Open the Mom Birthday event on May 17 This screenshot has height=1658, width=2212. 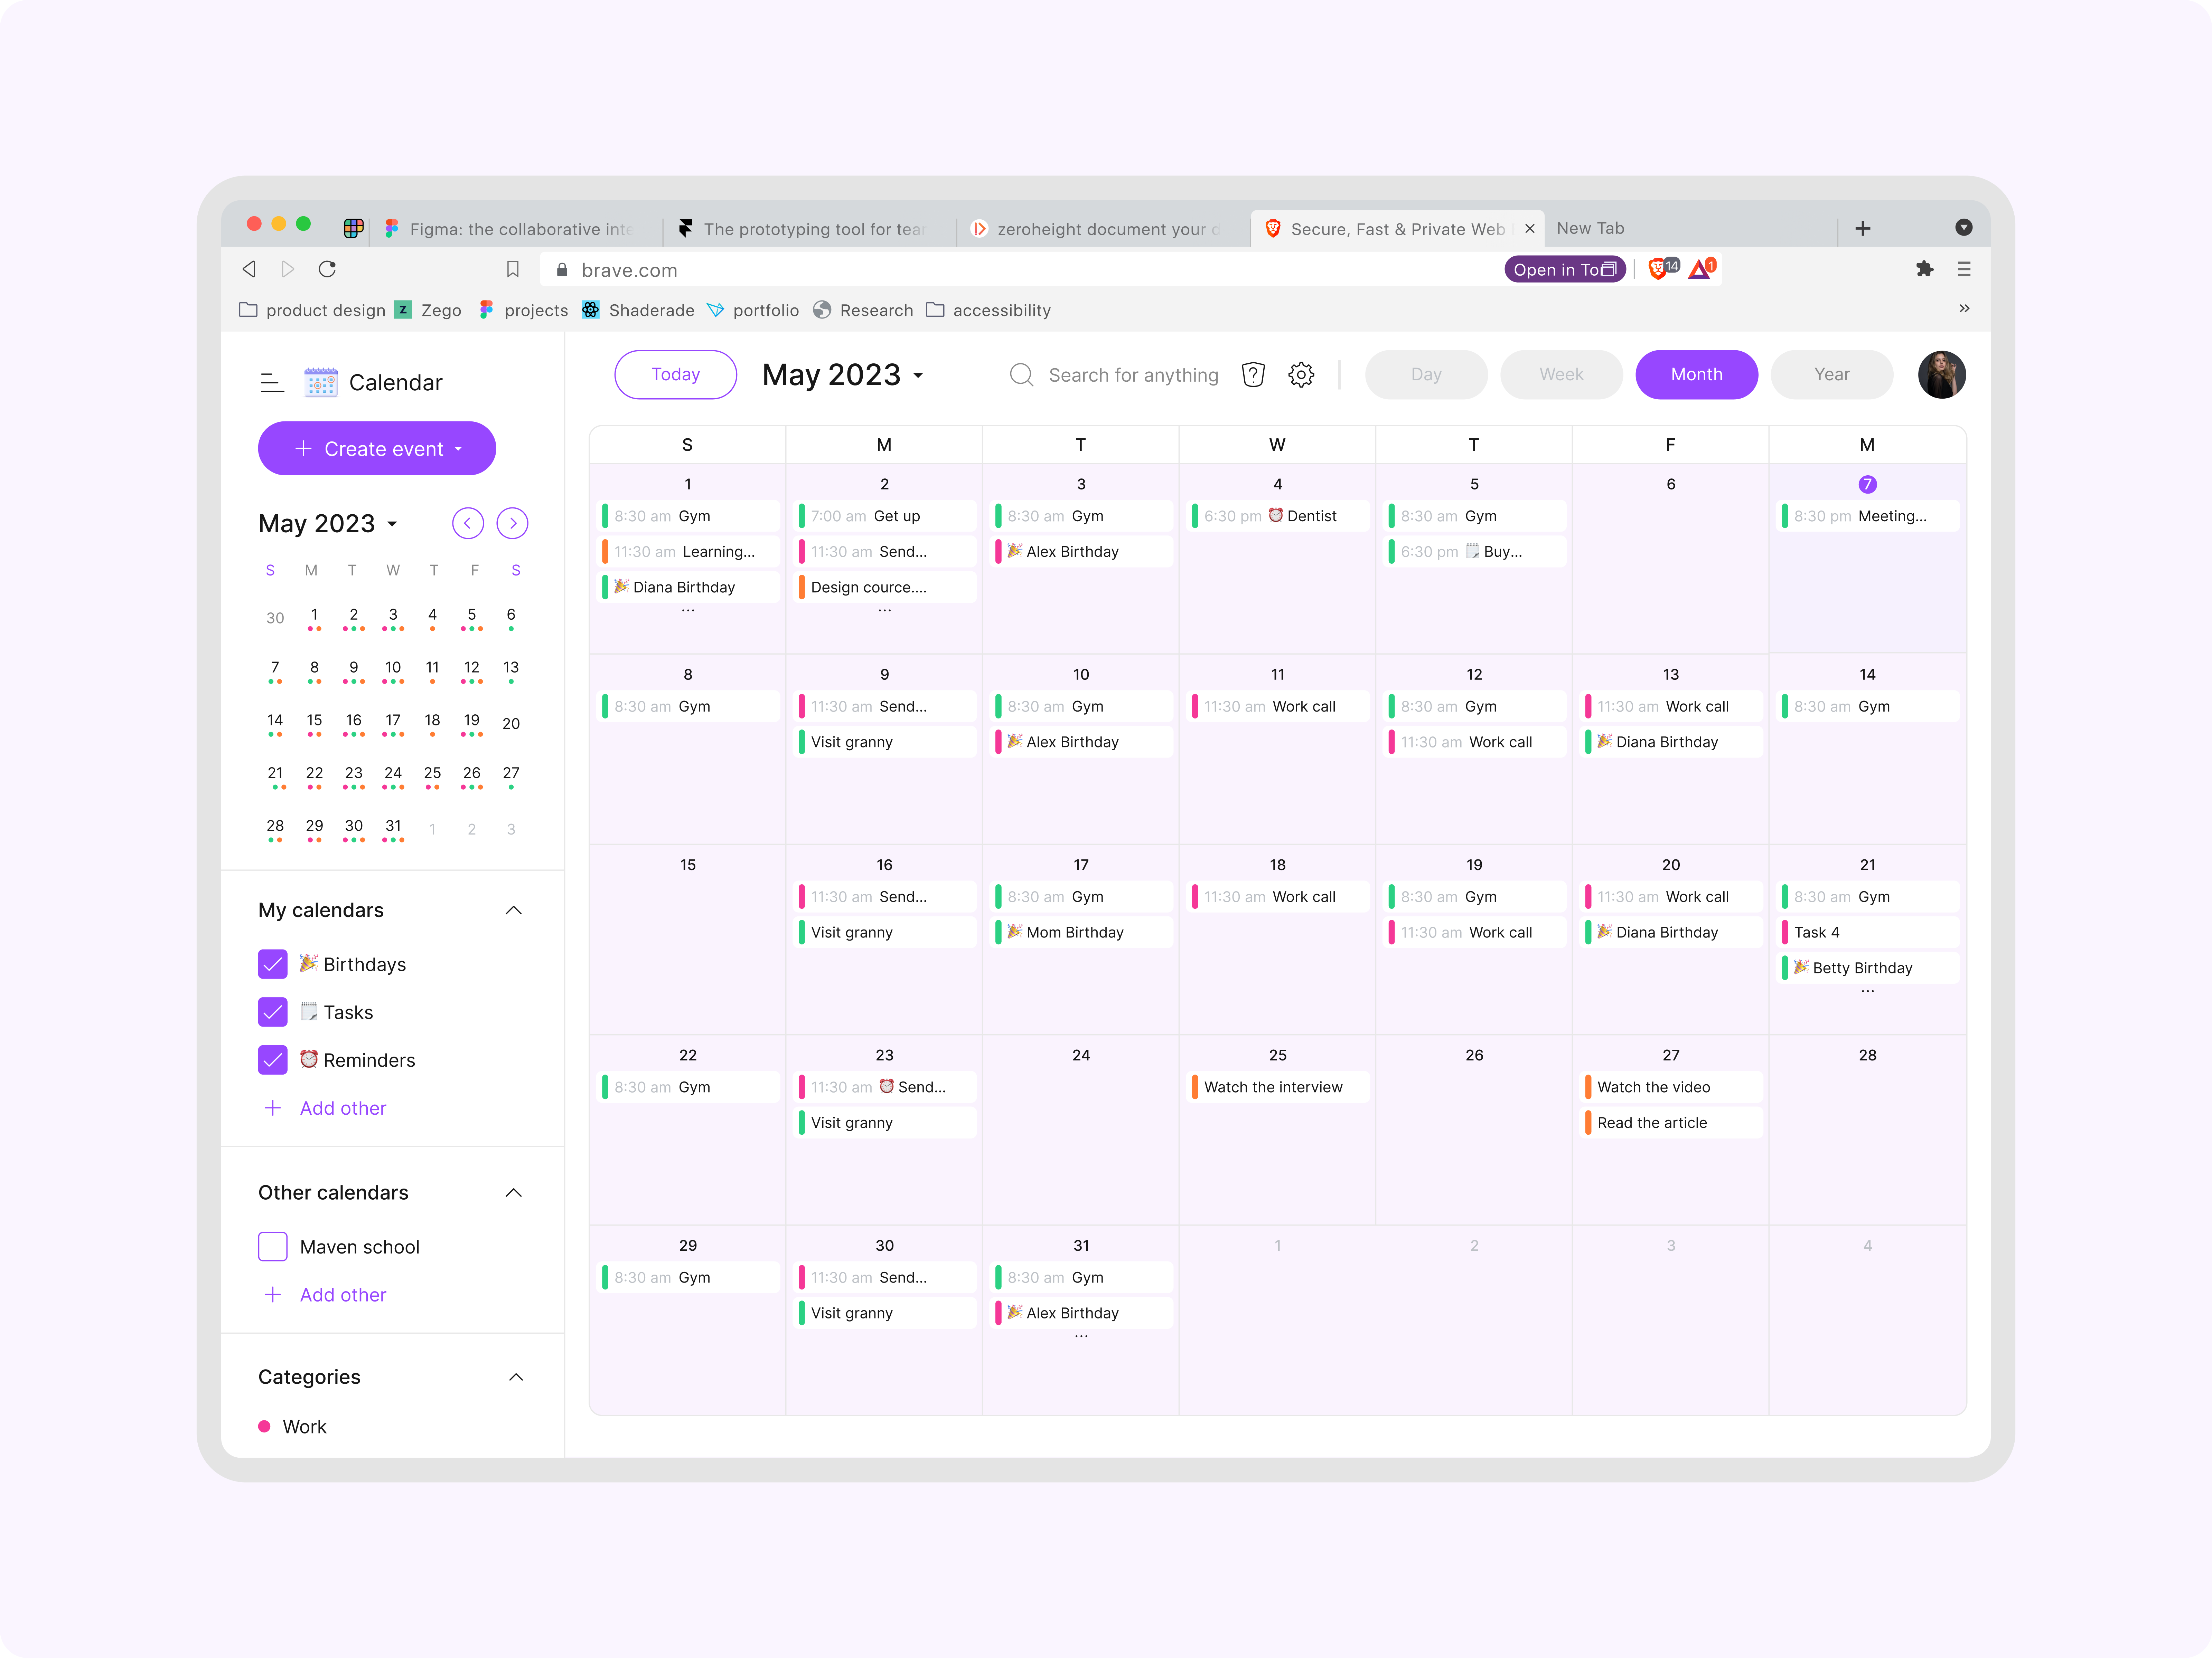click(x=1081, y=932)
